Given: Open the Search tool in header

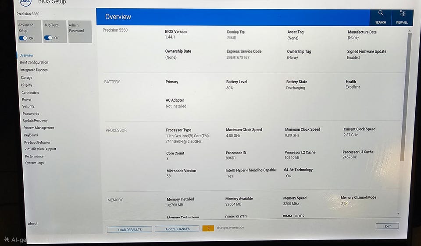Looking at the screenshot, I should point(381,17).
